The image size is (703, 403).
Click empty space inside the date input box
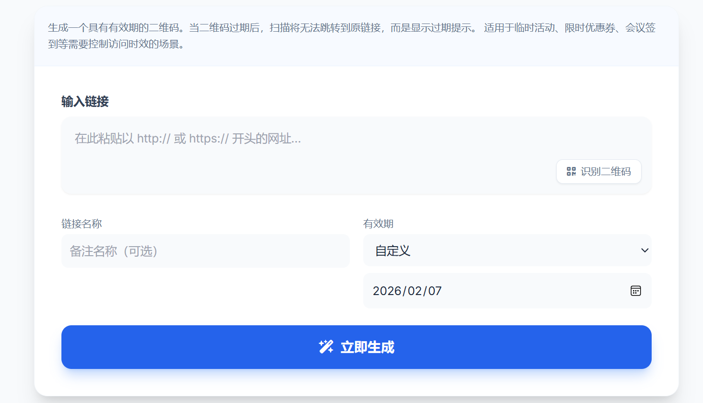(528, 291)
